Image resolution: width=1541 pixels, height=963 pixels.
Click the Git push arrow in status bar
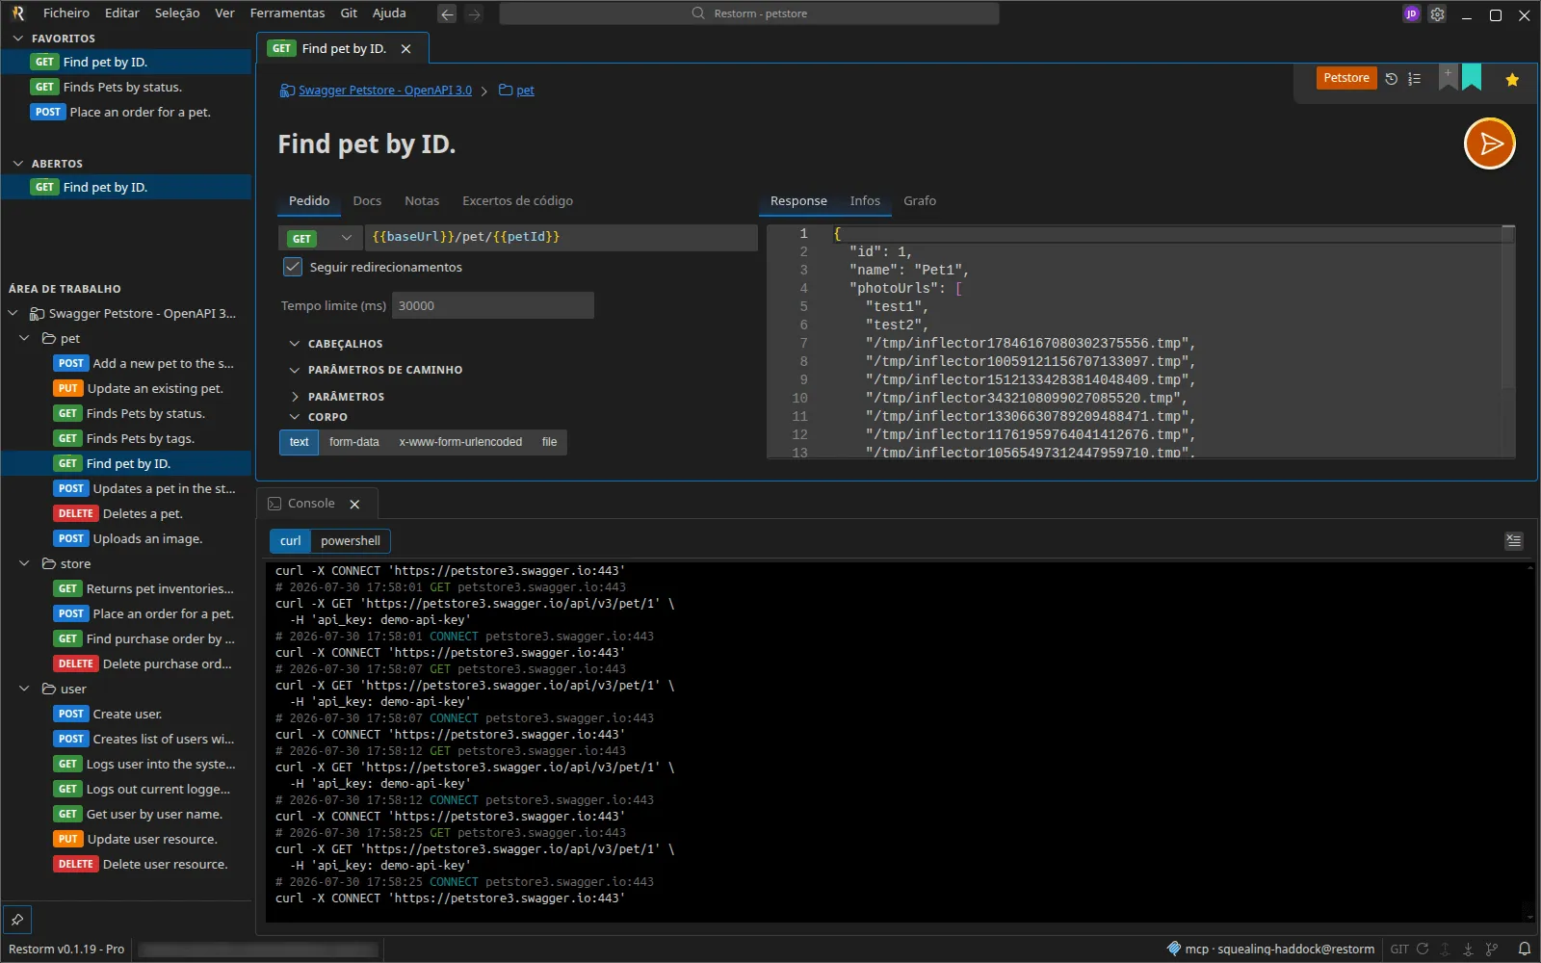1446,949
